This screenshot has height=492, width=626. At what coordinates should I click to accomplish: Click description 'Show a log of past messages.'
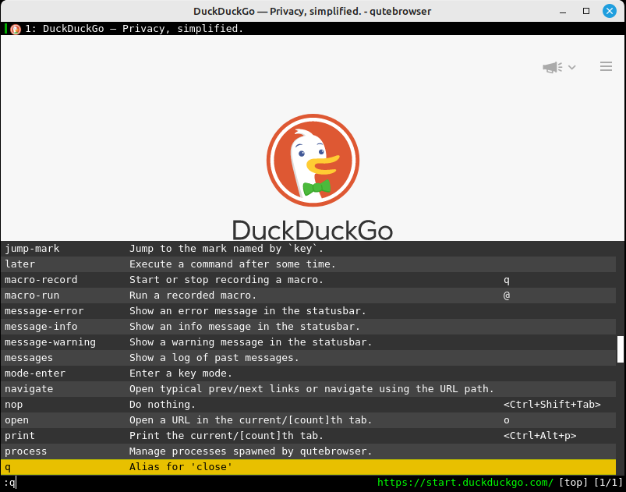pos(214,357)
